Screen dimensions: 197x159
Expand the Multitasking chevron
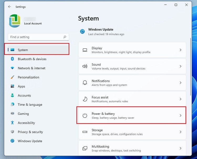tap(180, 148)
